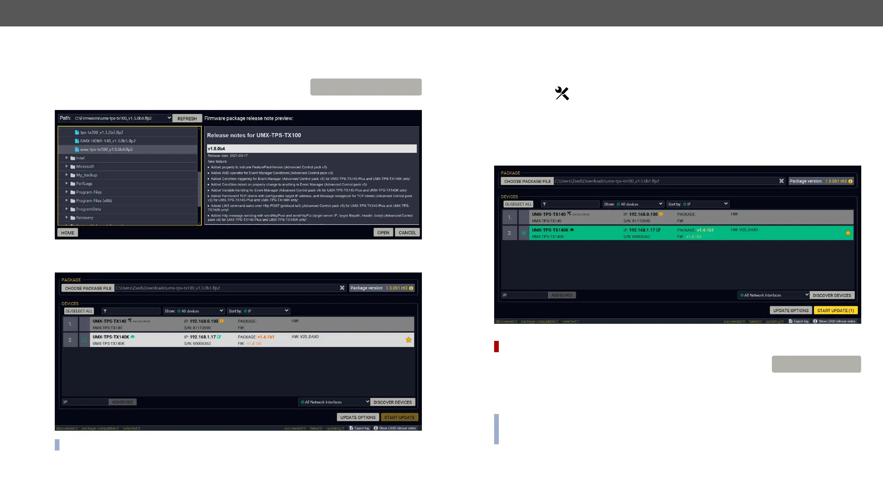
Task: Click the edit IP icon on green device row
Action: 658,230
